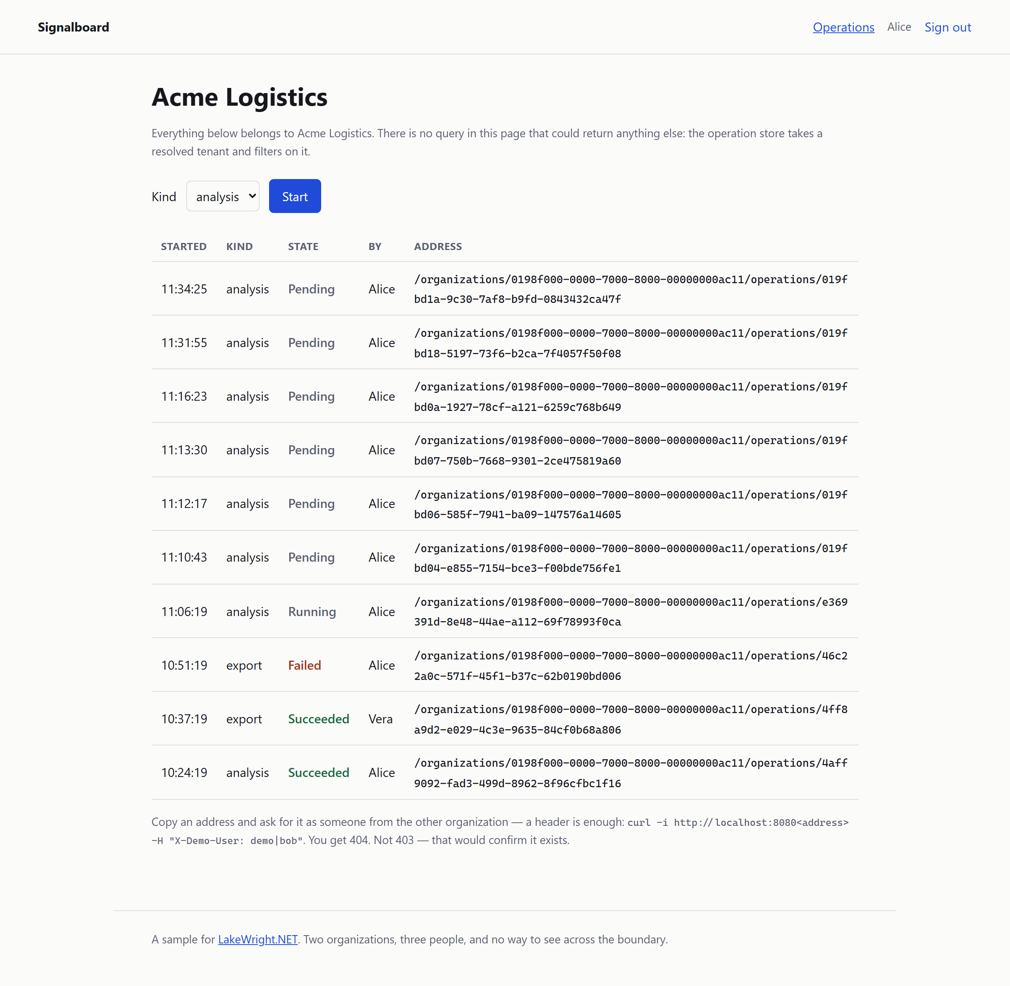Click the ADDRESS column header
Viewport: 1010px width, 986px height.
[438, 246]
